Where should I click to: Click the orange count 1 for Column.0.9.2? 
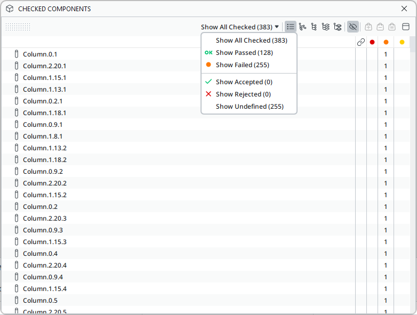pyautogui.click(x=386, y=172)
